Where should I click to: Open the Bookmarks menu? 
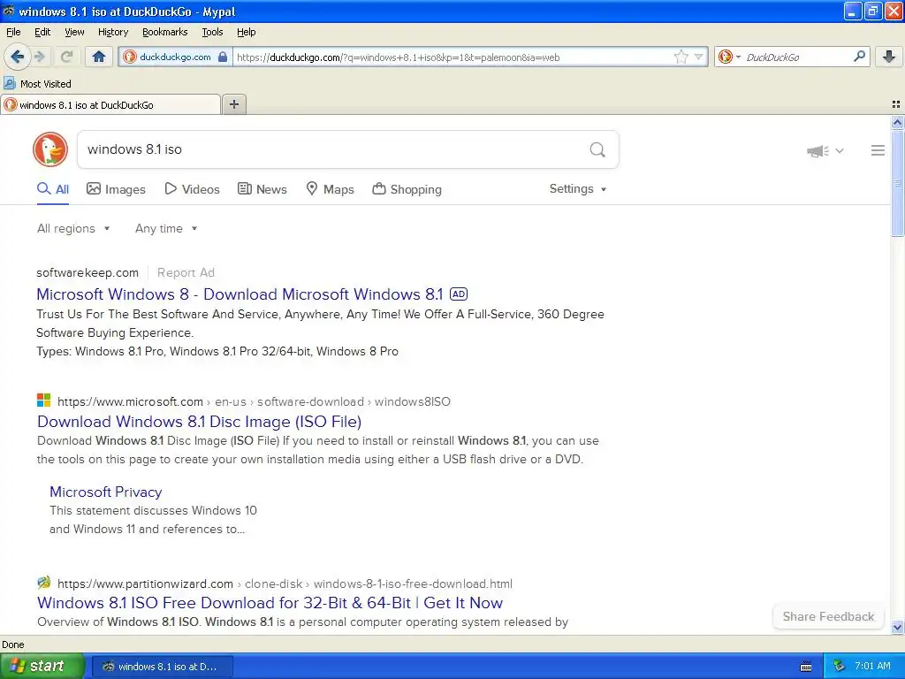click(x=164, y=32)
